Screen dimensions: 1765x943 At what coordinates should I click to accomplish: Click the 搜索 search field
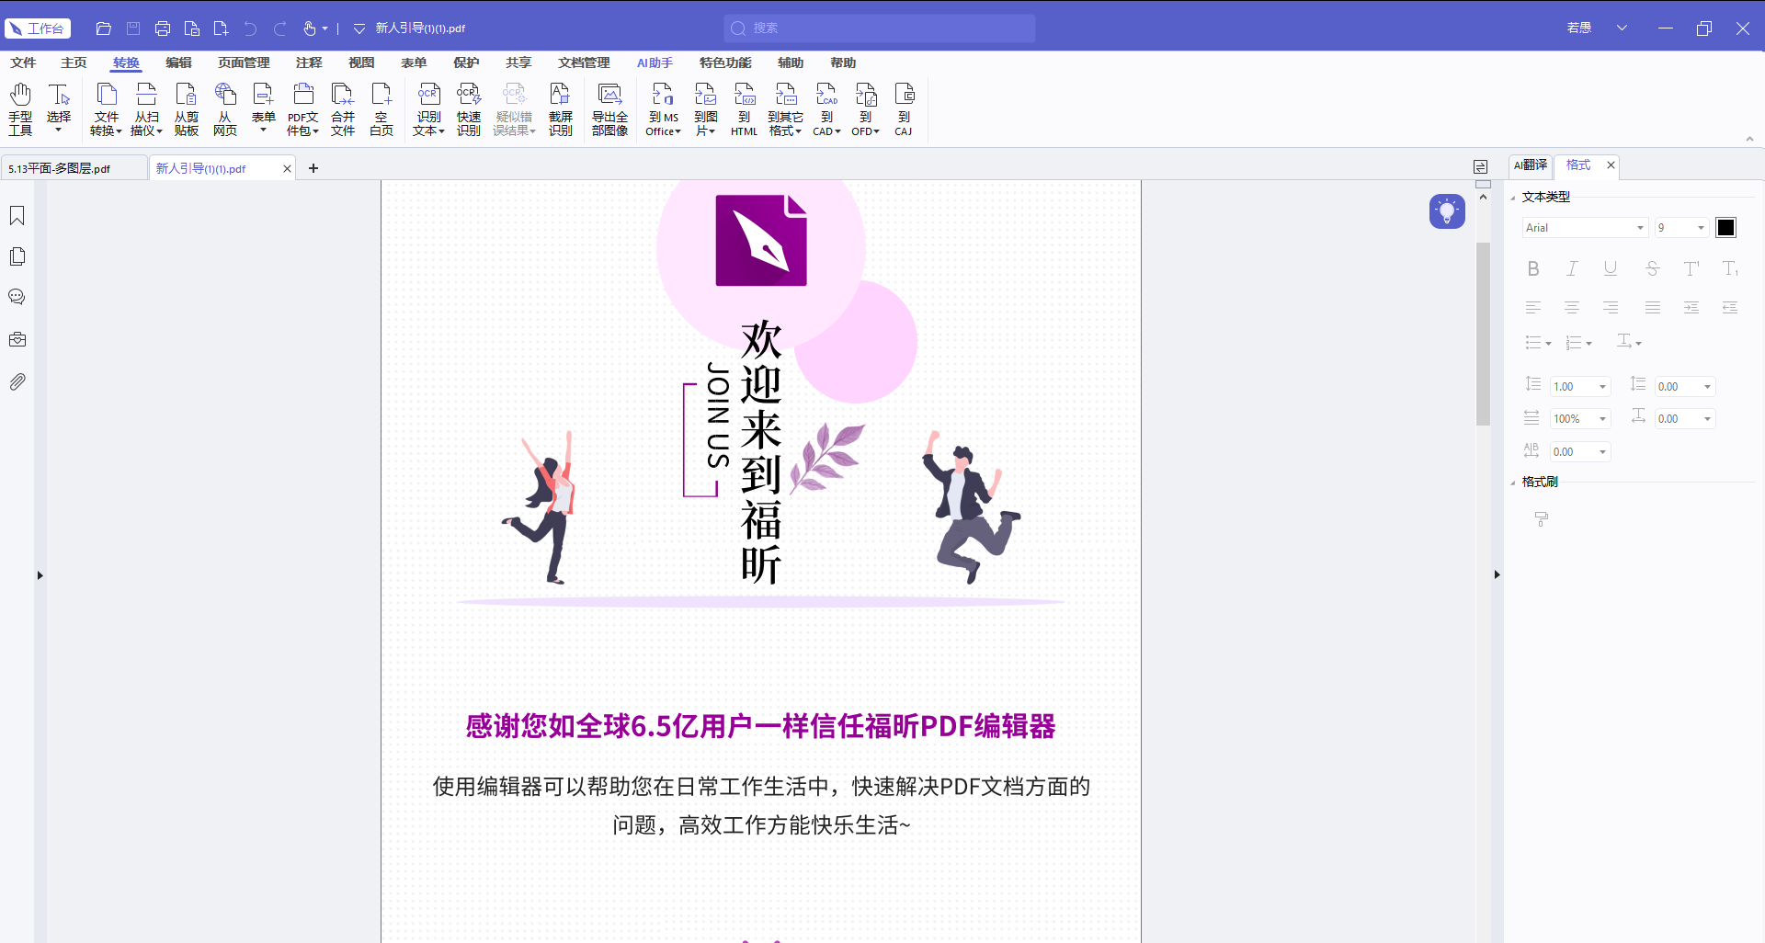tap(880, 28)
